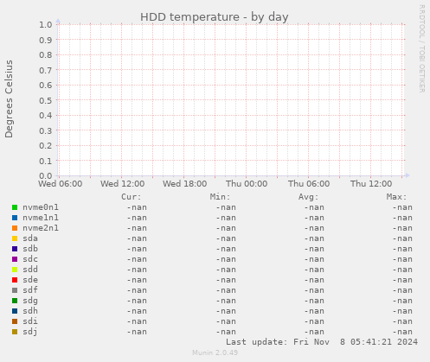Click the Wed 06:00 time axis label
Image resolution: width=430 pixels, height=362 pixels.
[x=61, y=184]
